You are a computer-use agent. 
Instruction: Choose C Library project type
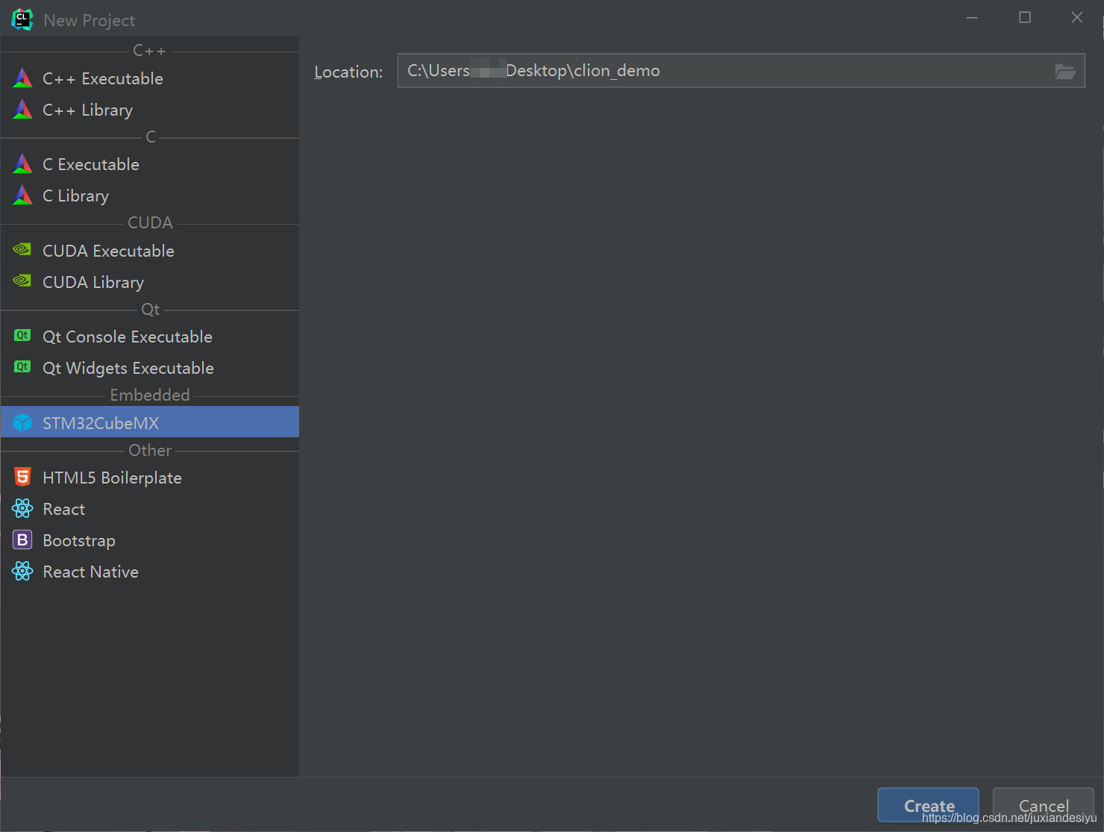tap(150, 196)
